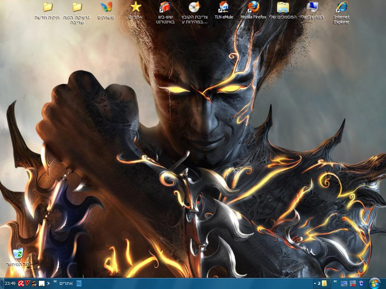Select the My Computer desktop icon

pyautogui.click(x=312, y=7)
